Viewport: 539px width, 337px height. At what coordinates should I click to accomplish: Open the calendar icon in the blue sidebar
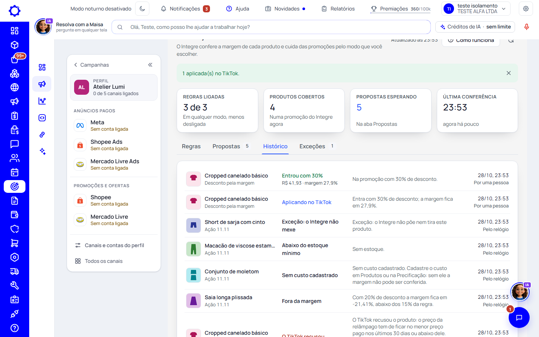[x=15, y=172]
